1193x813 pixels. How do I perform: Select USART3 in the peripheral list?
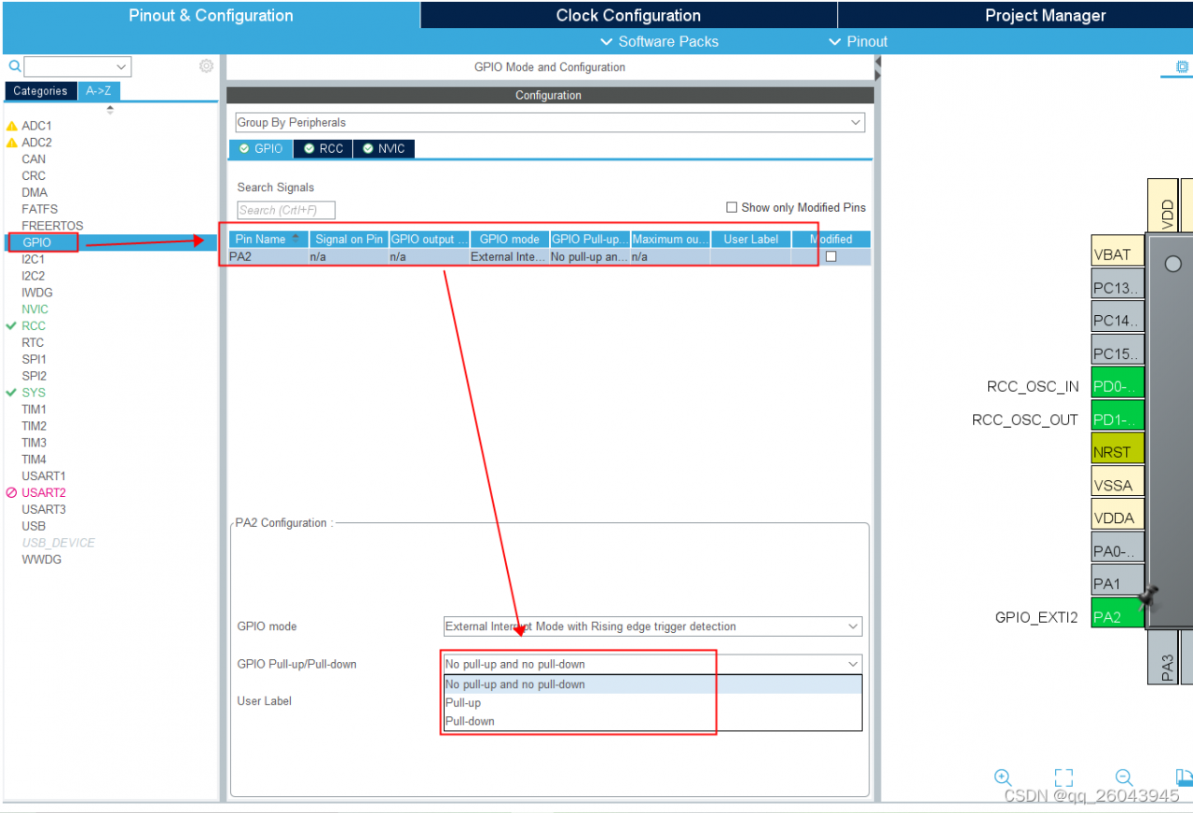coord(44,509)
